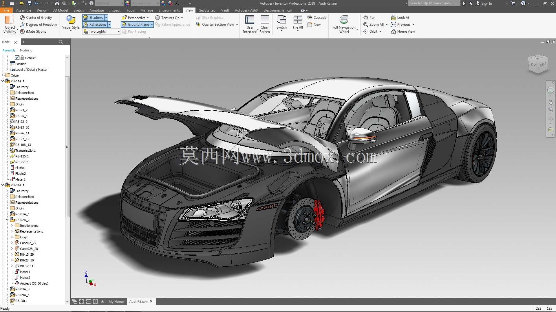Collapse the R8-11A:1 assembly node

click(x=3, y=81)
